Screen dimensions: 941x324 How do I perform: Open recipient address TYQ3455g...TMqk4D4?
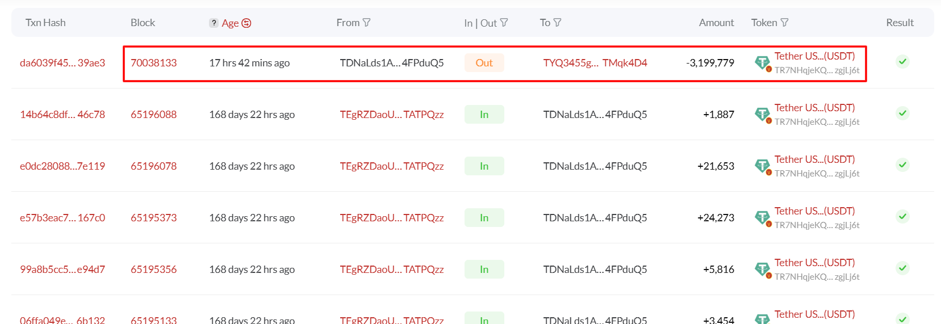click(595, 63)
